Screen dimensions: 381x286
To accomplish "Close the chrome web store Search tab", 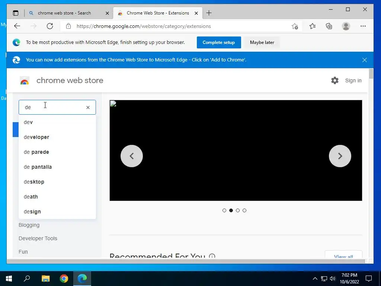I will point(107,13).
